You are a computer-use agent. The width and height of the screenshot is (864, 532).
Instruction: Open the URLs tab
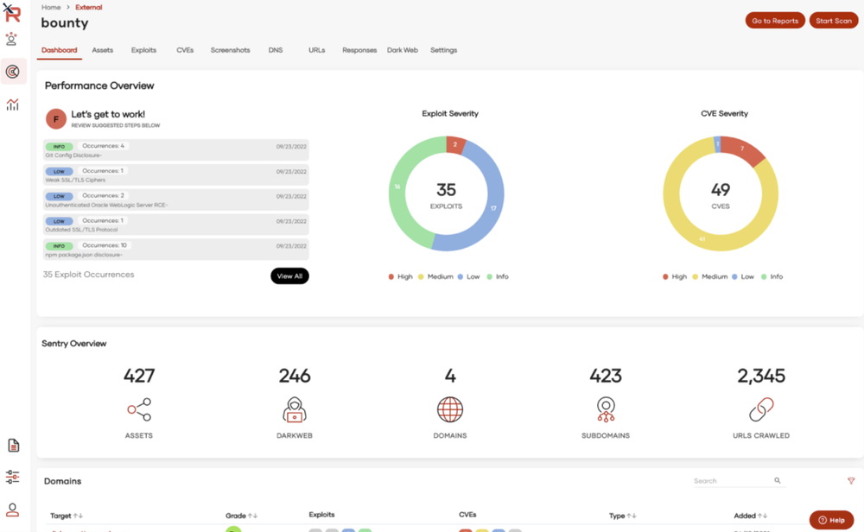point(317,50)
